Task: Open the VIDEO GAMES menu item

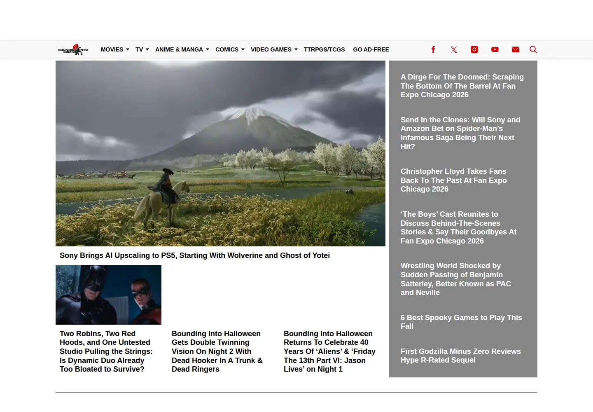Action: click(x=271, y=49)
